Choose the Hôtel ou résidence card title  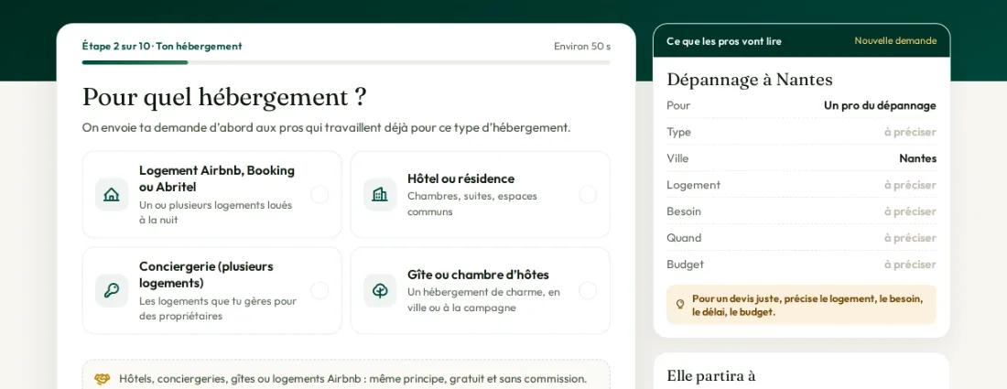[460, 178]
